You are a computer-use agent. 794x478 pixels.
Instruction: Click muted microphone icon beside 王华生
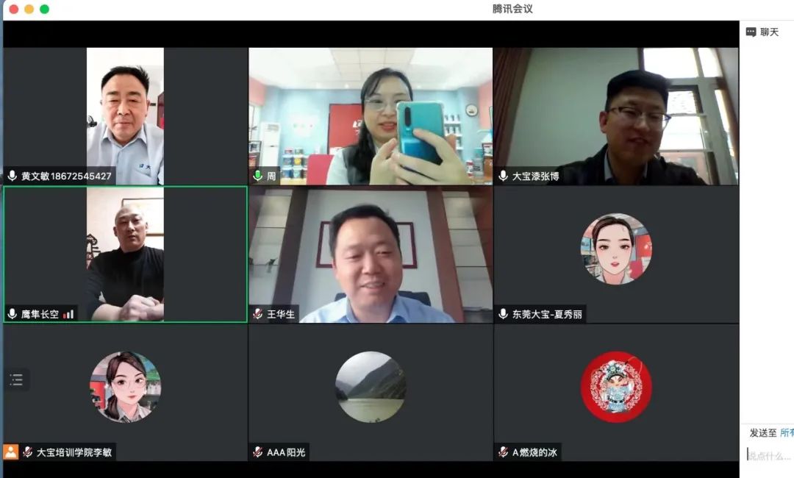257,314
